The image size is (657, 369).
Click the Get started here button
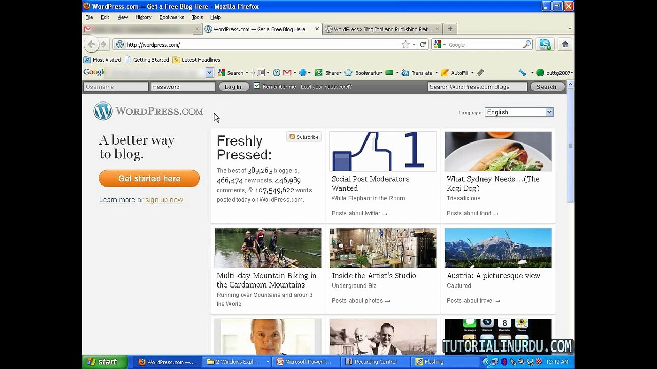149,178
